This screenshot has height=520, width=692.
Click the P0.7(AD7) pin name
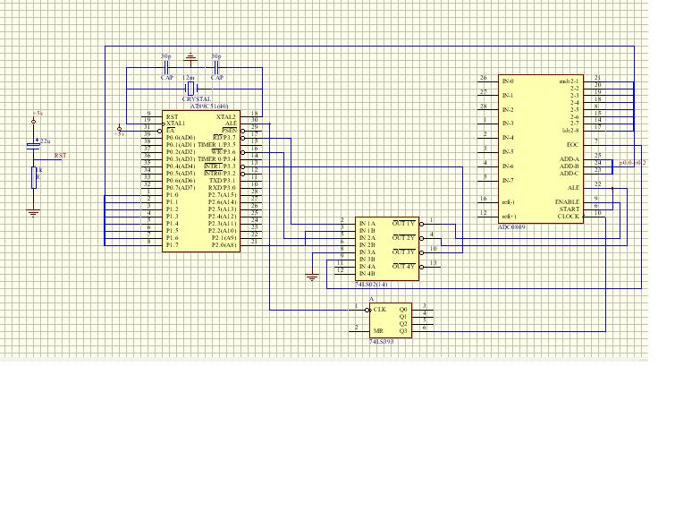pyautogui.click(x=181, y=187)
